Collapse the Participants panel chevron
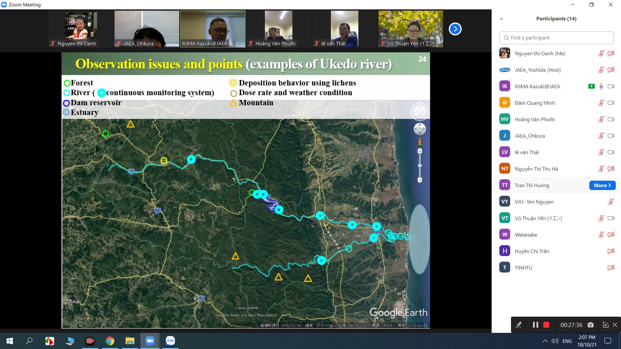 click(x=501, y=19)
